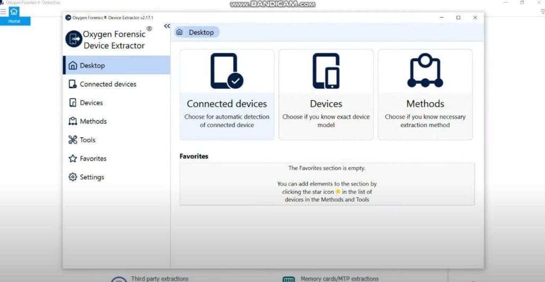
Task: Open Desktop in the sidebar
Action: click(117, 65)
